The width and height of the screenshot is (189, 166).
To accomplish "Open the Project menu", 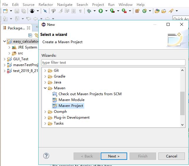I will click(98, 5).
